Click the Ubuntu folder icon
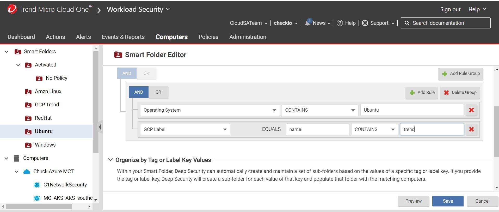The width and height of the screenshot is (499, 212). pos(28,131)
